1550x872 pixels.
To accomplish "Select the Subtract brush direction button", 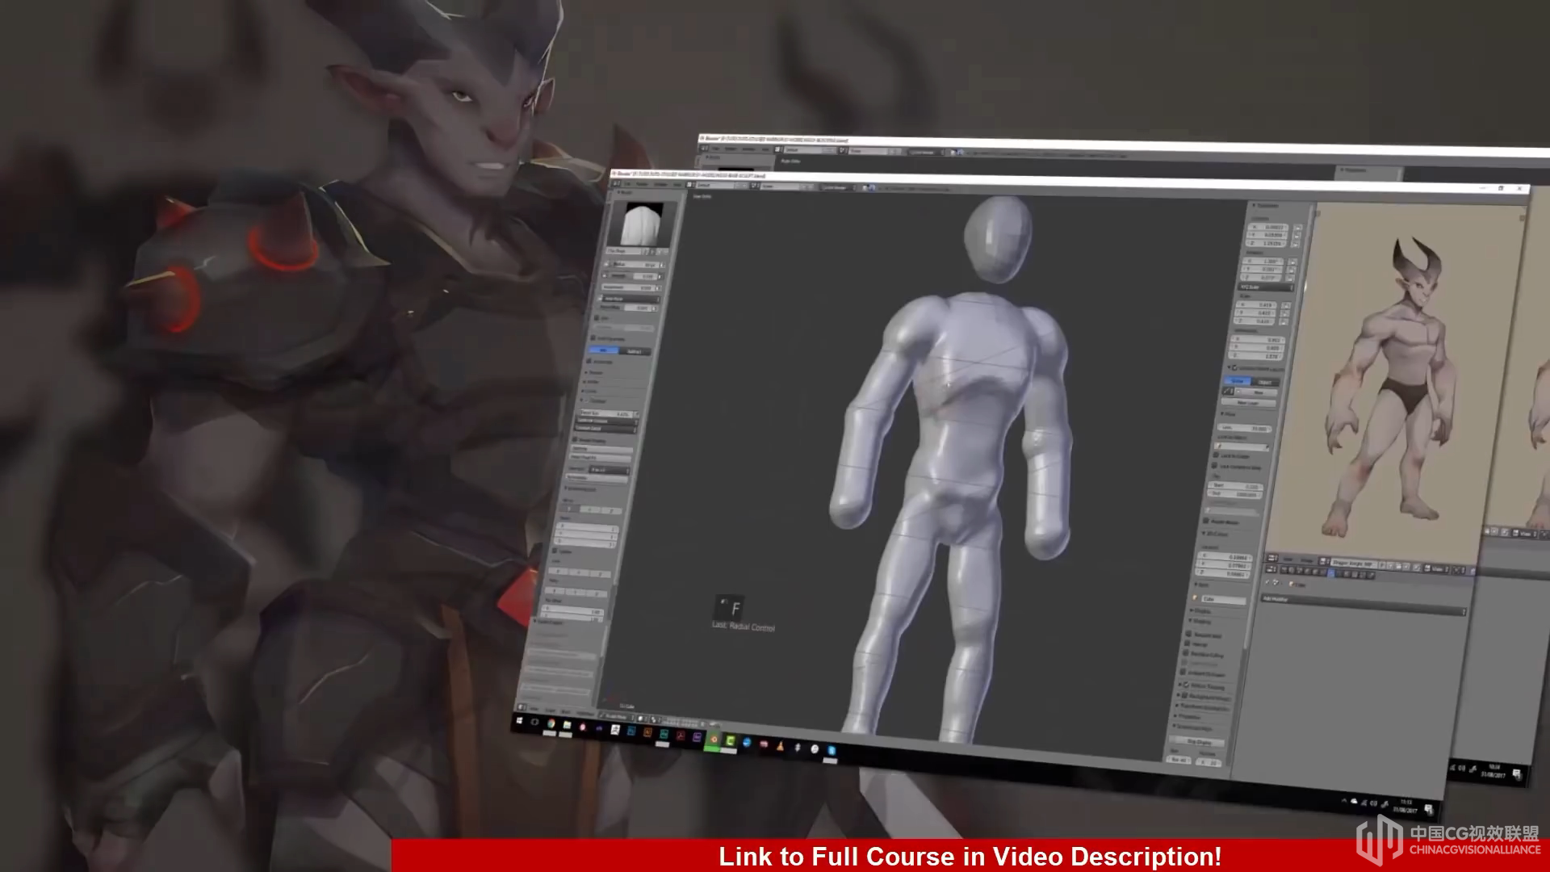I will (635, 351).
